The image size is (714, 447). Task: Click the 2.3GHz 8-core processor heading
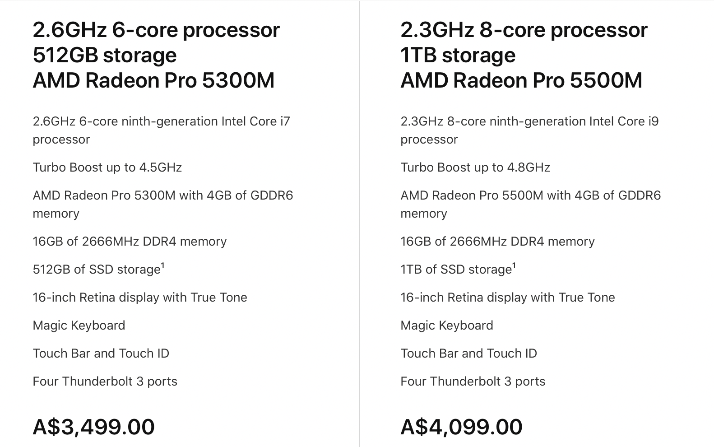(524, 30)
